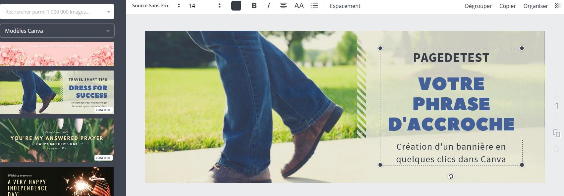Viewport: 564px width, 196px height.
Task: Click the bottom-right selection handle of the text group
Action: 522,165
